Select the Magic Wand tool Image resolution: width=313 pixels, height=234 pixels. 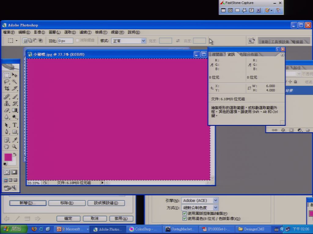tap(14, 81)
